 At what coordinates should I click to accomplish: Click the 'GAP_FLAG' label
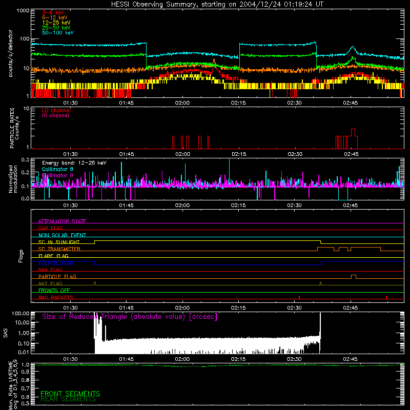50,228
